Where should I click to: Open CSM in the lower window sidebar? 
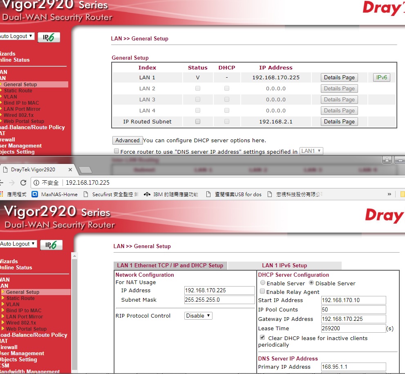pyautogui.click(x=4, y=365)
